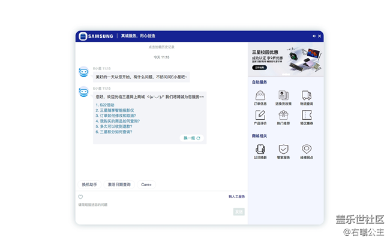Choose the Care+ quick reply chip

(146, 185)
